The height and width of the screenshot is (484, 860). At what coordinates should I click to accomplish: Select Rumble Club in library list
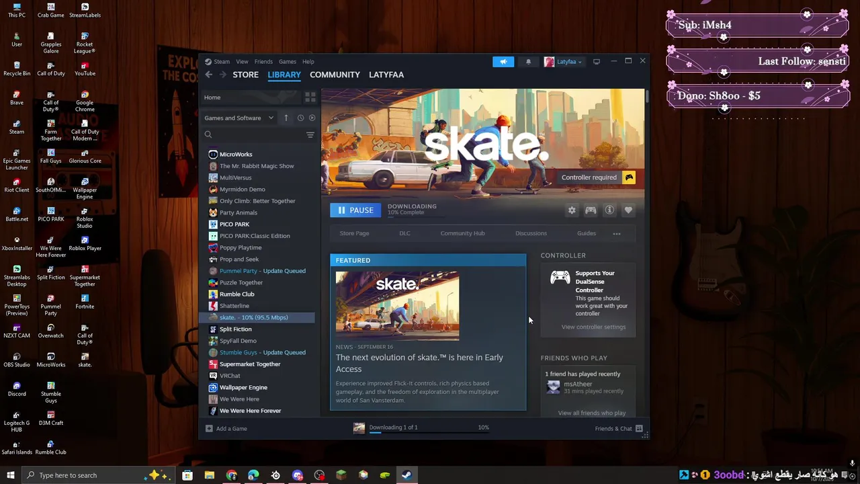pyautogui.click(x=236, y=294)
